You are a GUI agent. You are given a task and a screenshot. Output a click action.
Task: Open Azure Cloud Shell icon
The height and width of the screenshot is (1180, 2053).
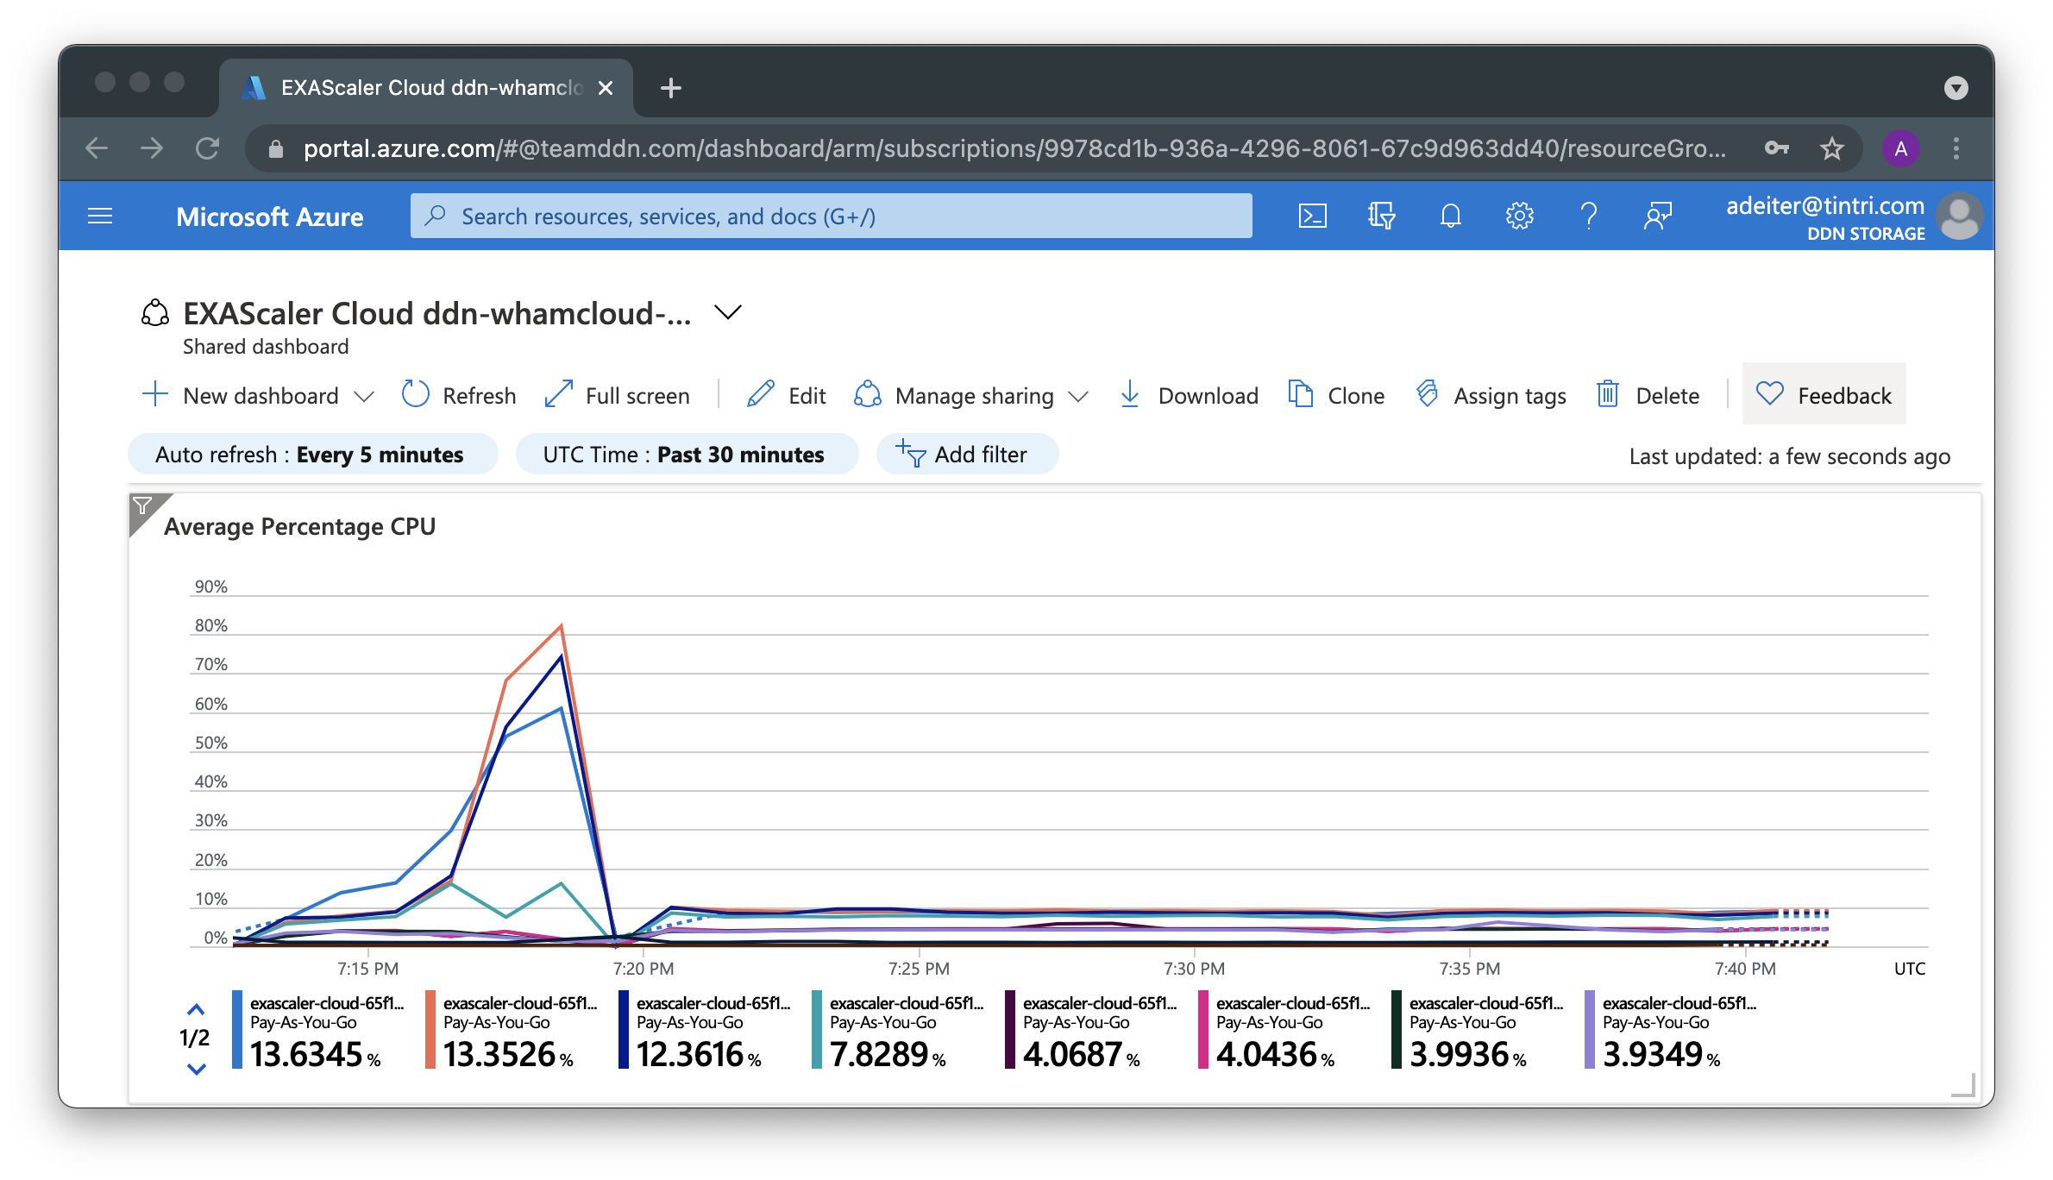click(1312, 216)
